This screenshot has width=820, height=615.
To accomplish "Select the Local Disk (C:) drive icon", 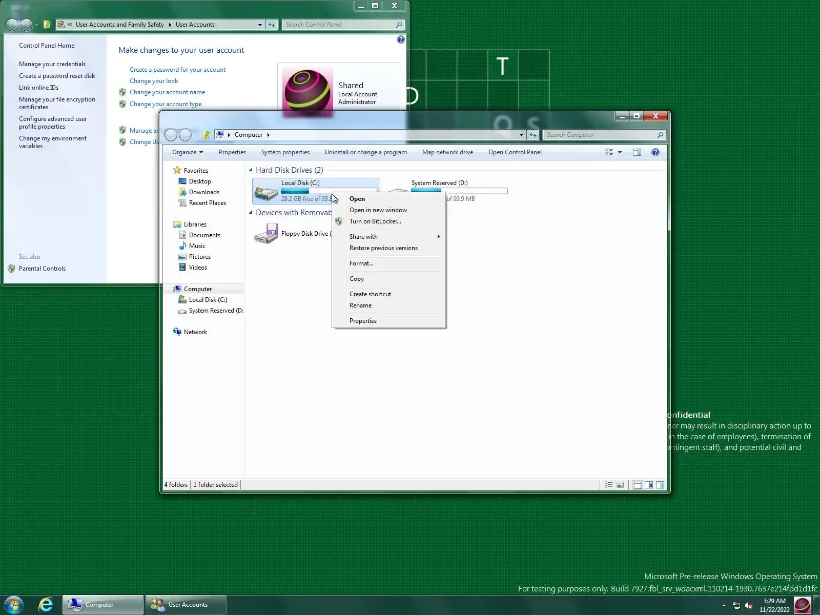I will pos(266,192).
